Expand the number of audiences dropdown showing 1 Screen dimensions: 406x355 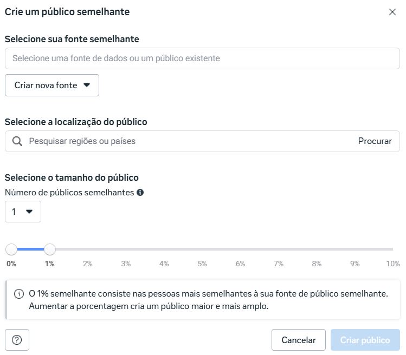23,212
